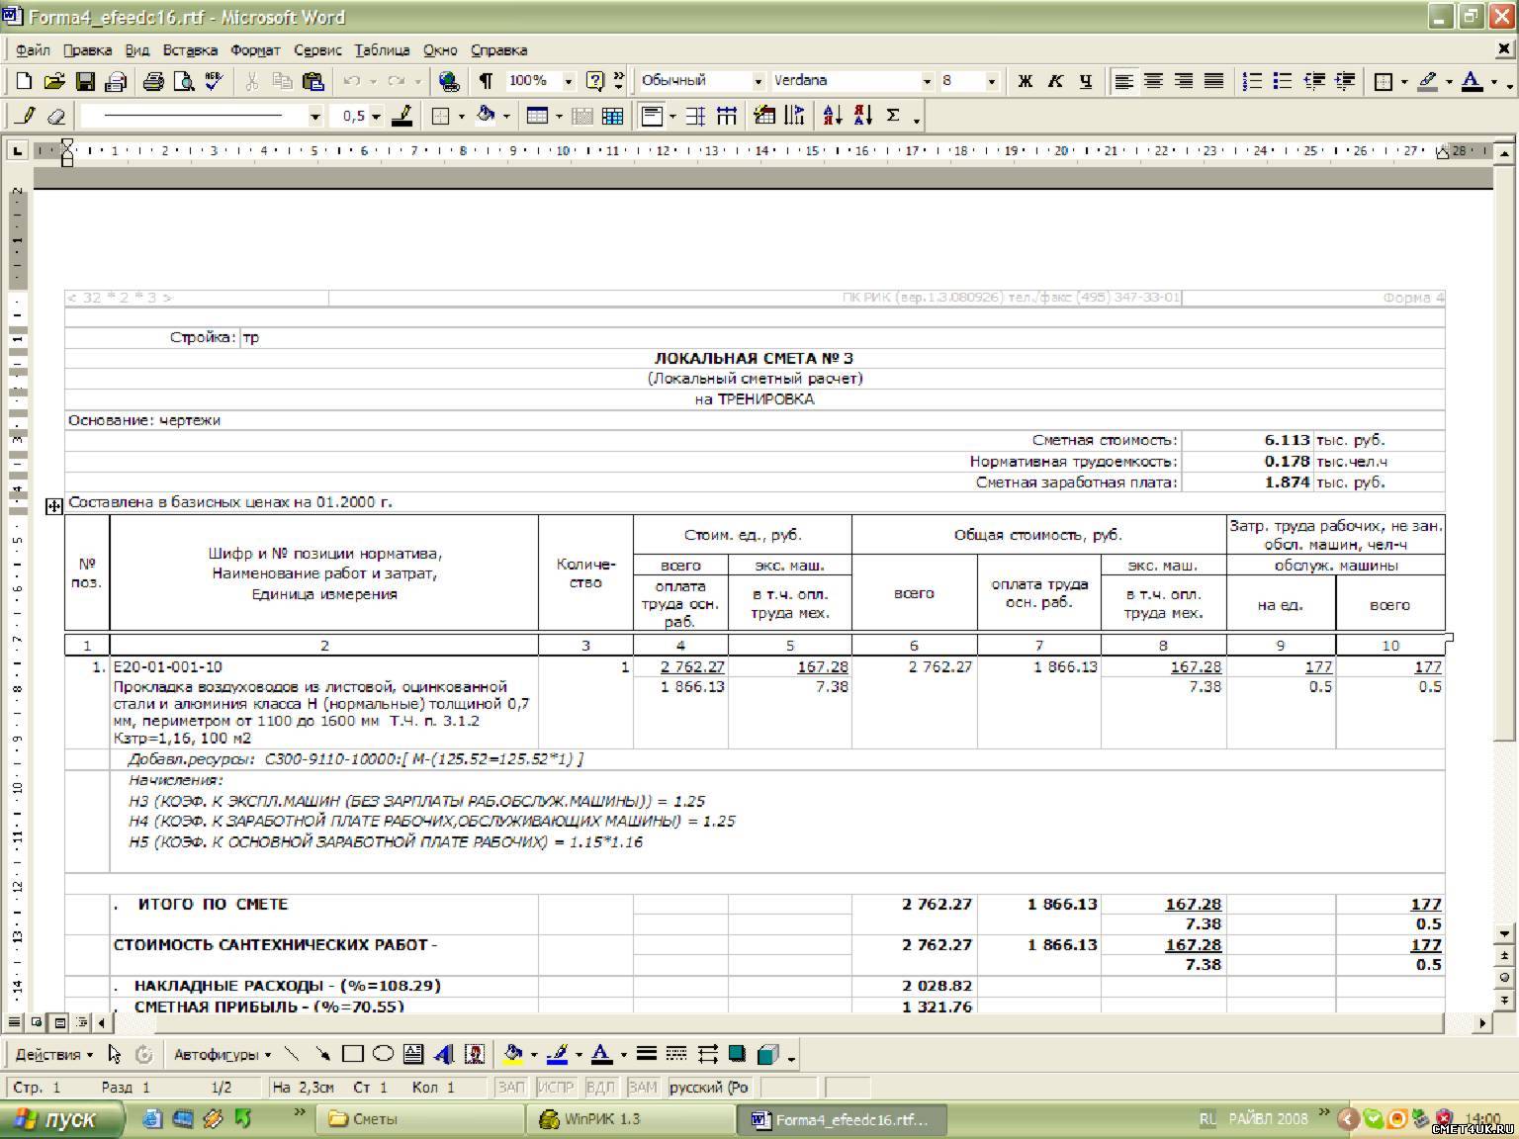Insert WordArt from the drawing toolbar
The height and width of the screenshot is (1139, 1519).
coord(444,1055)
